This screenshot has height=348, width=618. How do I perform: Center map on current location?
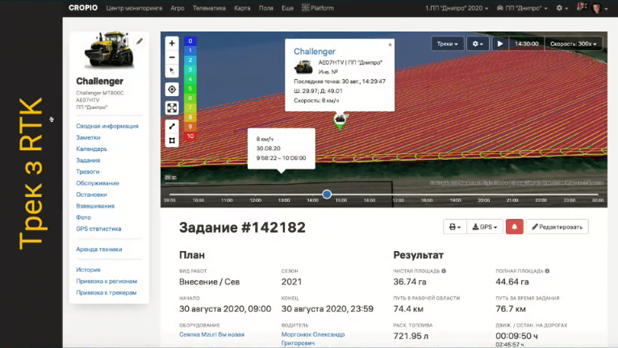click(x=172, y=90)
